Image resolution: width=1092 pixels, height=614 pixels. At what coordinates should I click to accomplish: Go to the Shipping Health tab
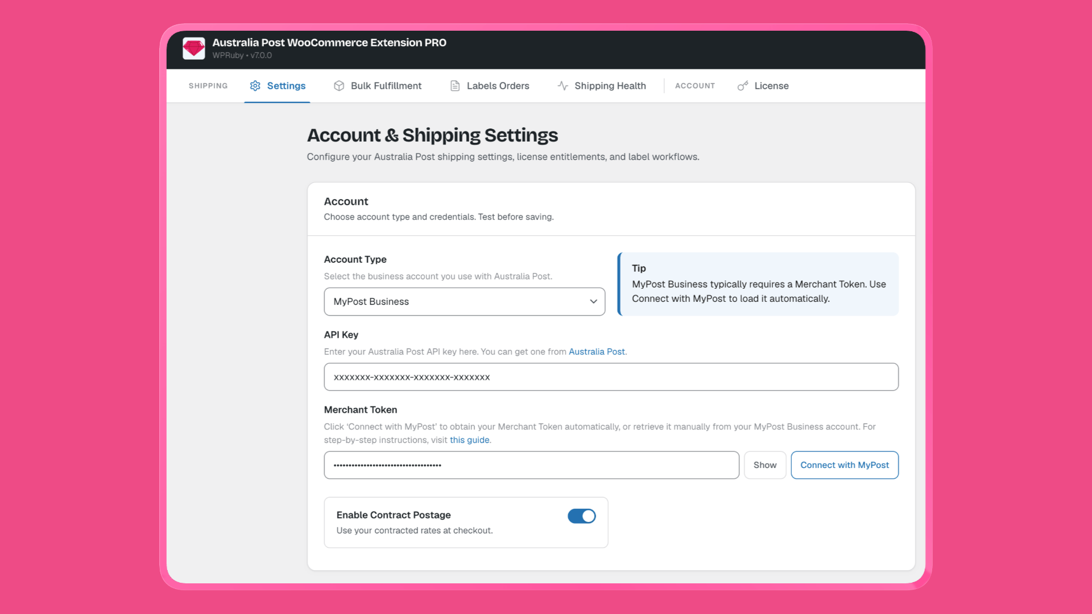[x=602, y=86]
